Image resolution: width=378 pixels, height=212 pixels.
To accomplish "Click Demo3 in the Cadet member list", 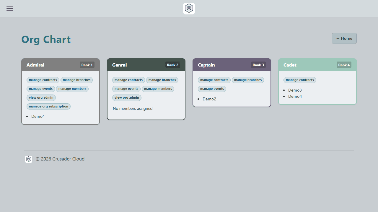I will [x=295, y=90].
